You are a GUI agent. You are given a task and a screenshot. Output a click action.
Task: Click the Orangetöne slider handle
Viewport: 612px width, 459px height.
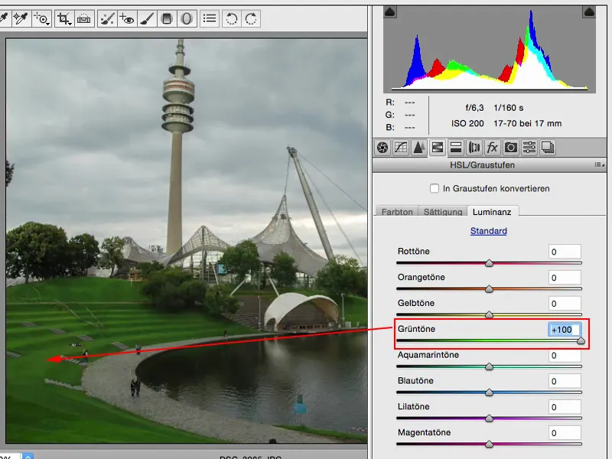[489, 289]
